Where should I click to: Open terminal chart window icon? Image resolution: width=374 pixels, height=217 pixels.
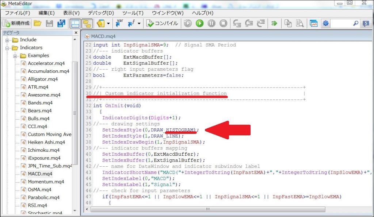click(314, 23)
